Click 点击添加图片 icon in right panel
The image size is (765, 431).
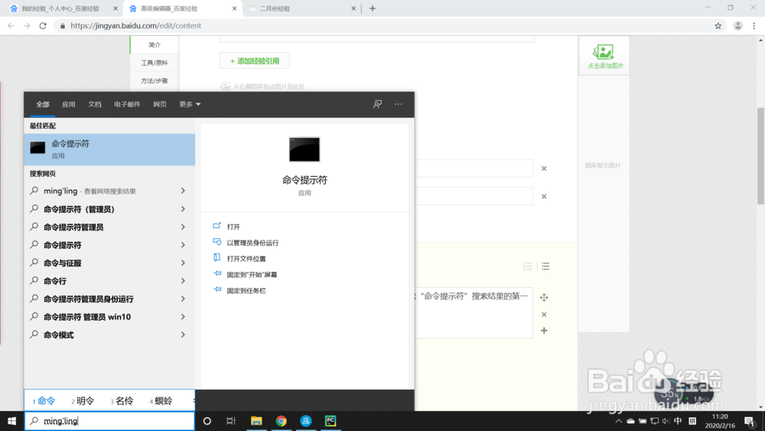(604, 56)
